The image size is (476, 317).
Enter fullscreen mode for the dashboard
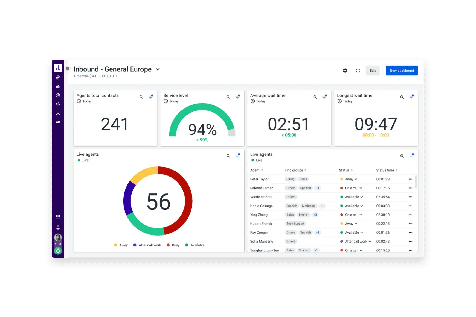(358, 71)
